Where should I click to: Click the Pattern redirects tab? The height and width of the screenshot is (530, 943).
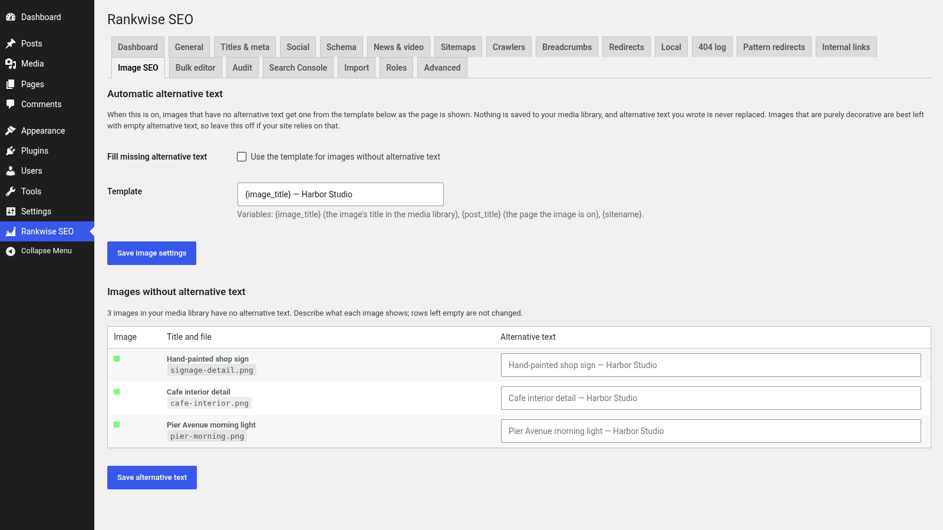pos(774,47)
